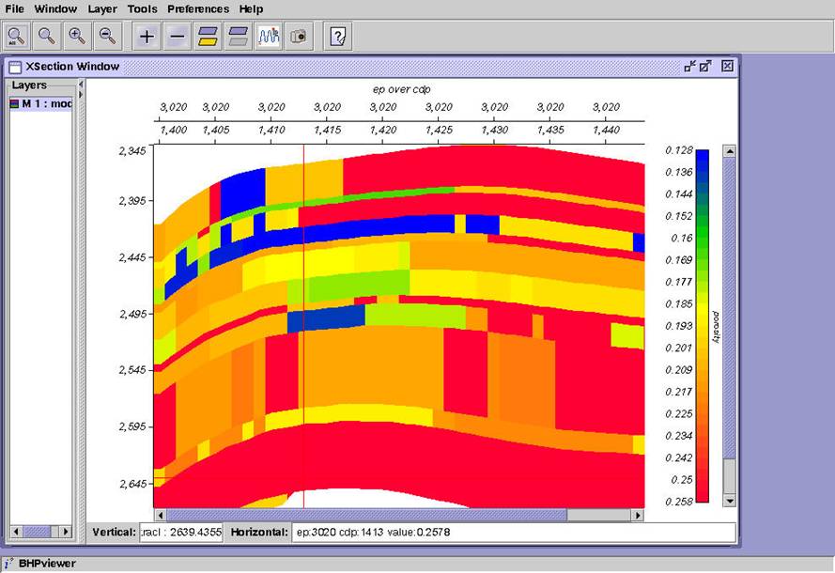
Task: Open the File menu
Action: (14, 9)
